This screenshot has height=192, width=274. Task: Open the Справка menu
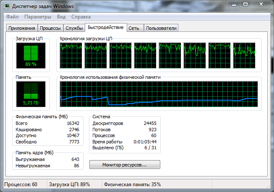(x=81, y=17)
